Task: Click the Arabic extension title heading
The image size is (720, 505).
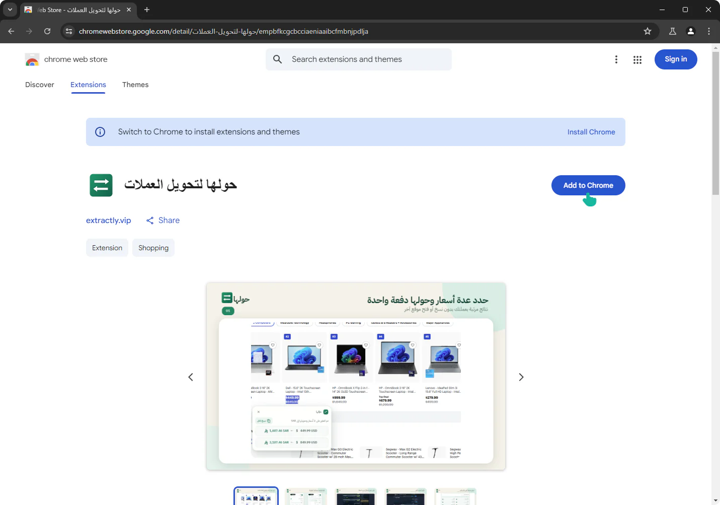Action: point(181,185)
